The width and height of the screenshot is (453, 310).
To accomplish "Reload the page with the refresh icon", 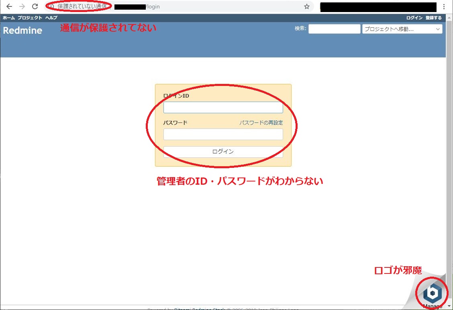I will click(x=35, y=6).
